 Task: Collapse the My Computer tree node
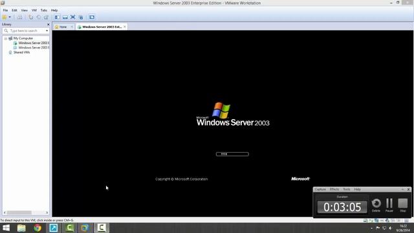coord(5,38)
